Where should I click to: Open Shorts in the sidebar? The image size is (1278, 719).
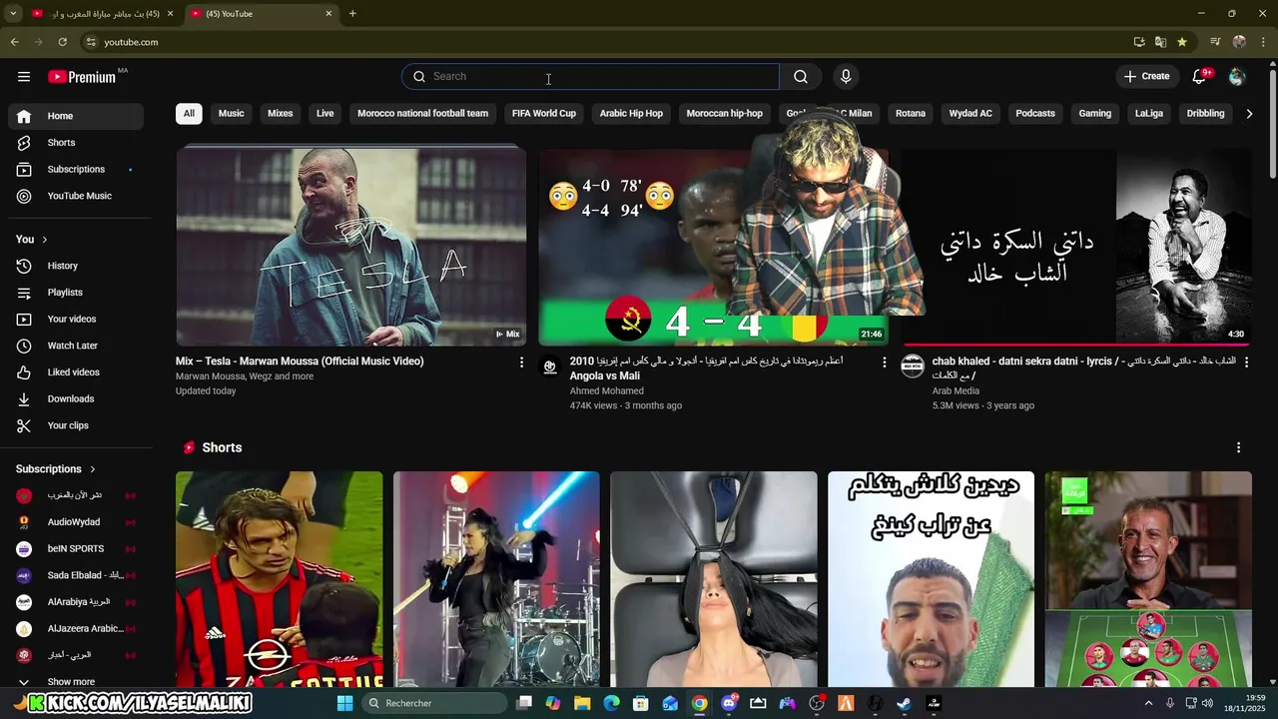76,143
